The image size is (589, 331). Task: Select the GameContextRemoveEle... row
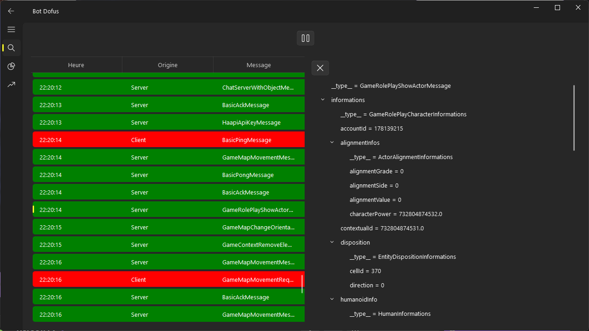coord(168,245)
